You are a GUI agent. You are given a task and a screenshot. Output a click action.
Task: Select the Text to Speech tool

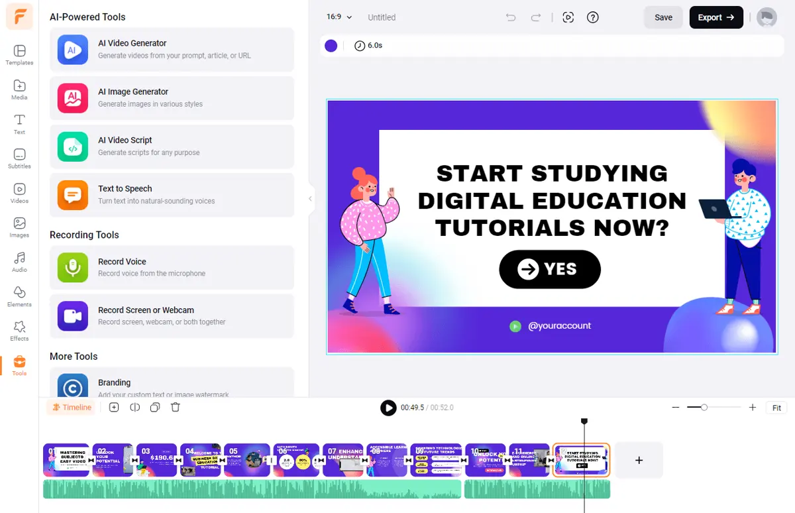(172, 195)
